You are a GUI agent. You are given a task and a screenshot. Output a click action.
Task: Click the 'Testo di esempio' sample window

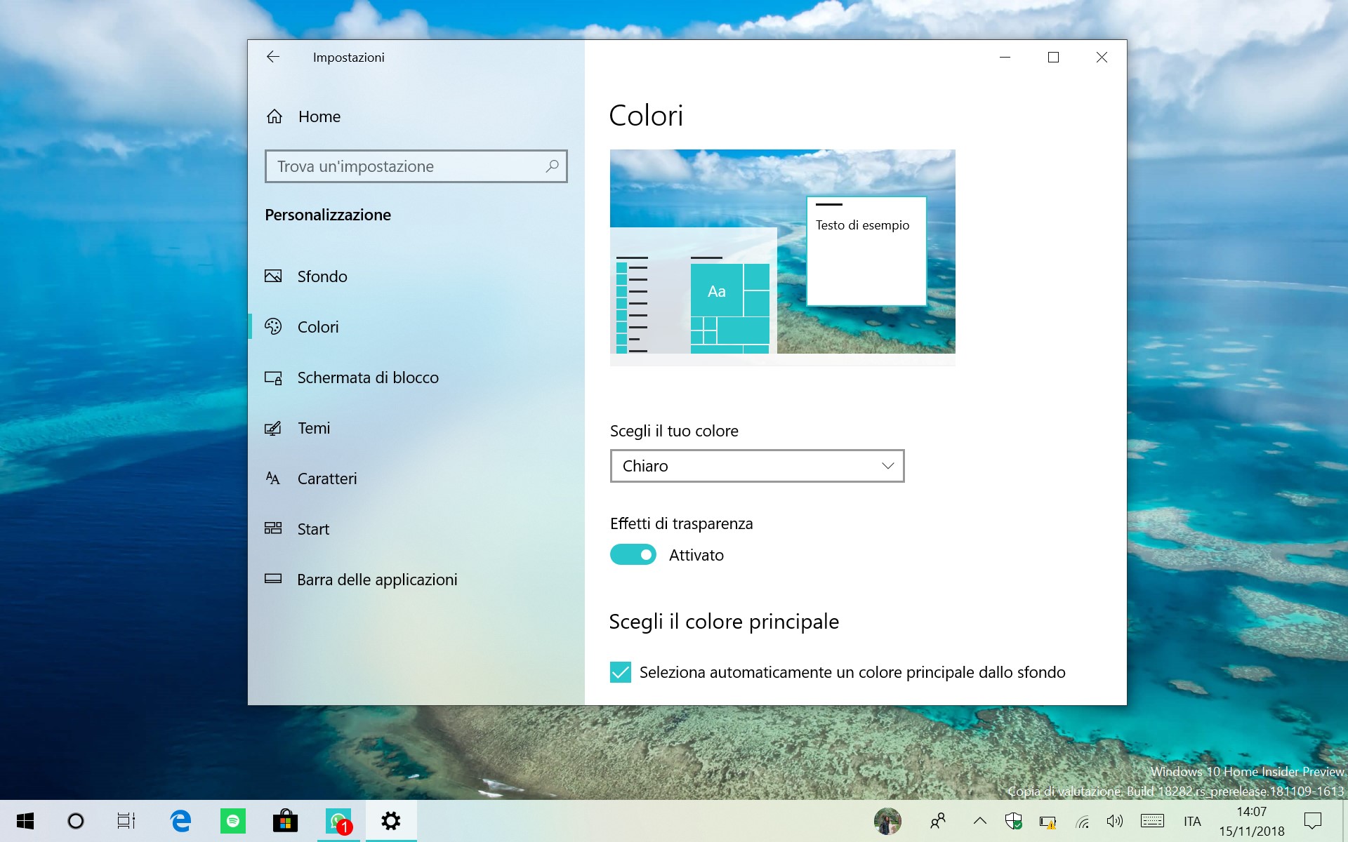click(x=866, y=251)
